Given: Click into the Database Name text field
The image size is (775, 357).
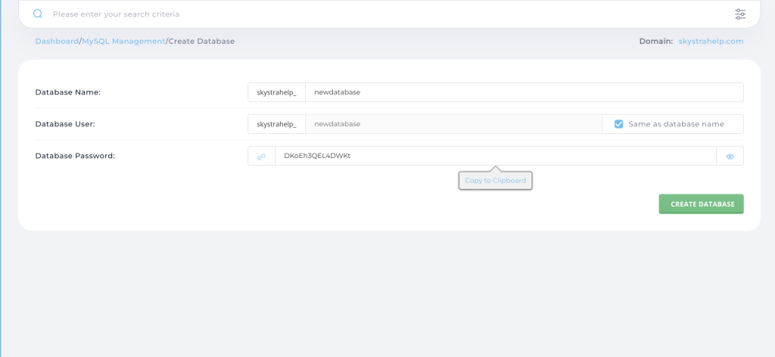Looking at the screenshot, I should point(524,92).
